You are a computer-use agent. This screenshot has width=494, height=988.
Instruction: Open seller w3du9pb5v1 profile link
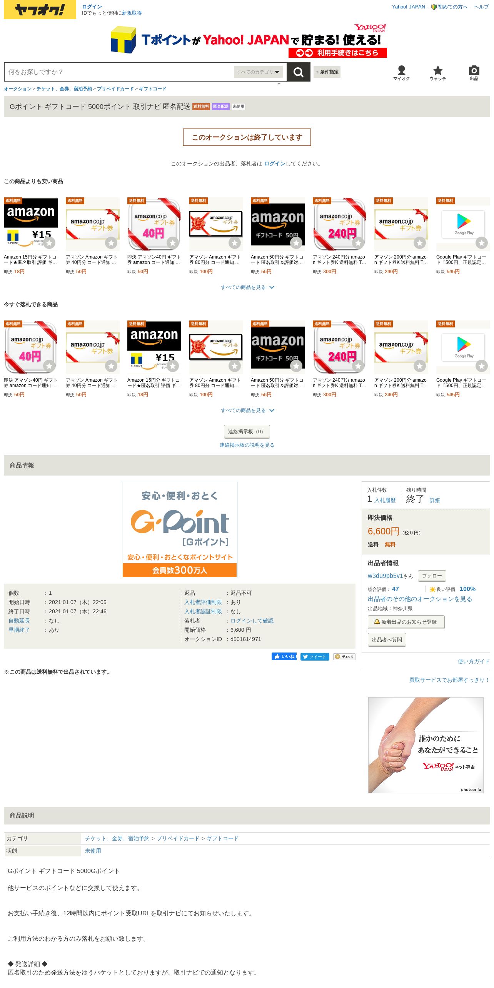click(386, 576)
